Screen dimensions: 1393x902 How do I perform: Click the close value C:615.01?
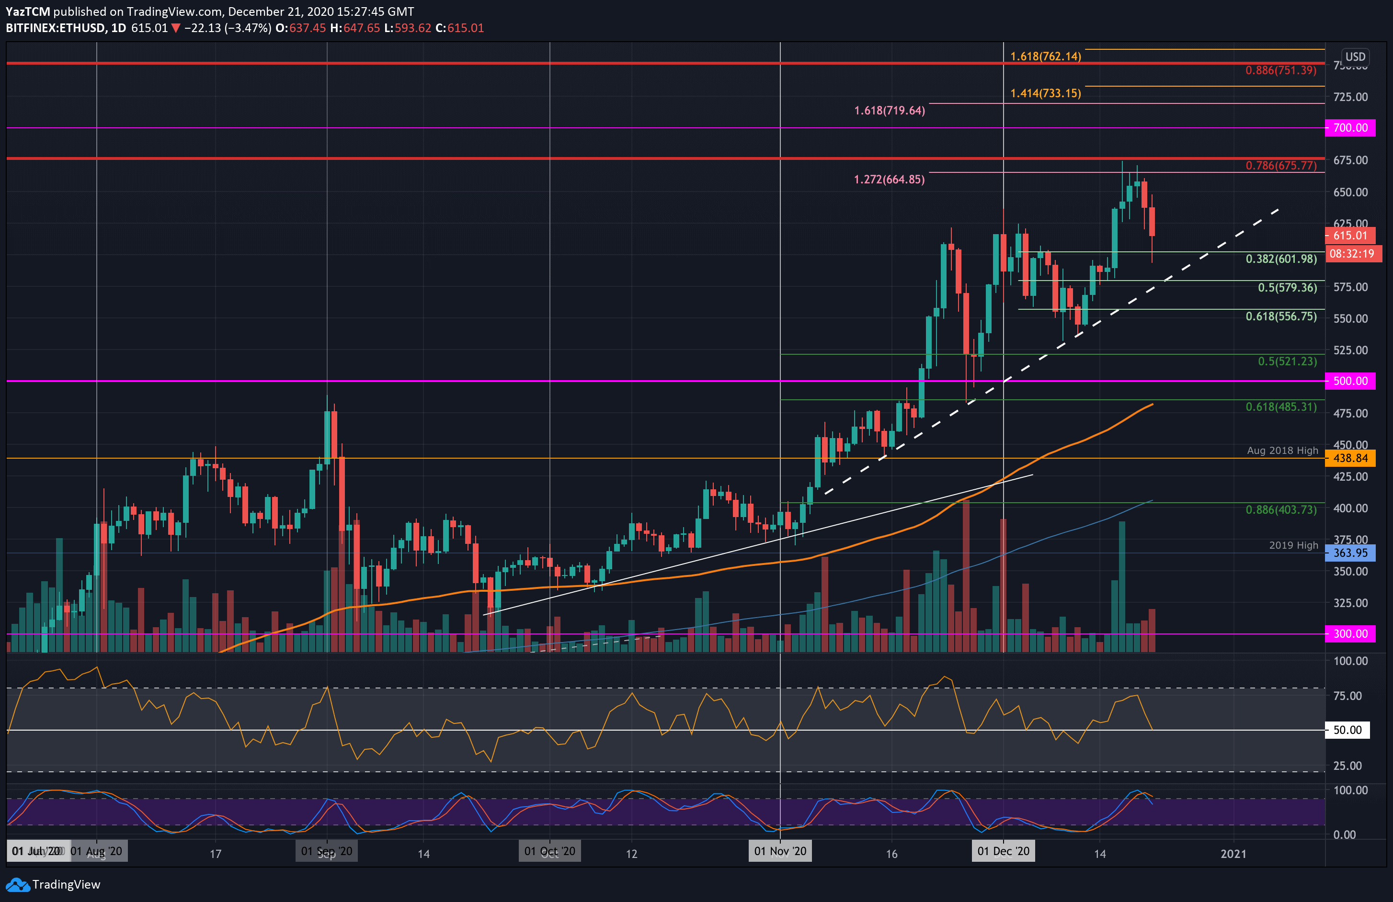(x=459, y=28)
